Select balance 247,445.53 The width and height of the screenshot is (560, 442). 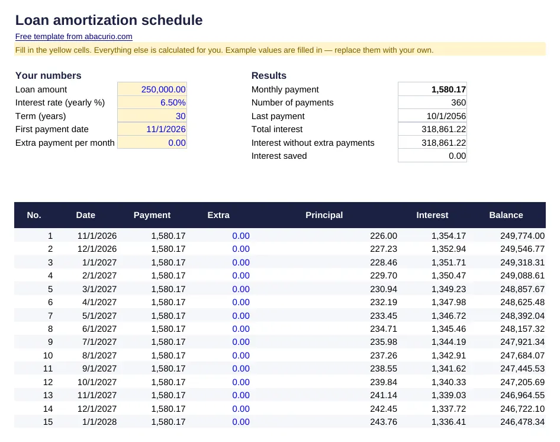point(523,369)
